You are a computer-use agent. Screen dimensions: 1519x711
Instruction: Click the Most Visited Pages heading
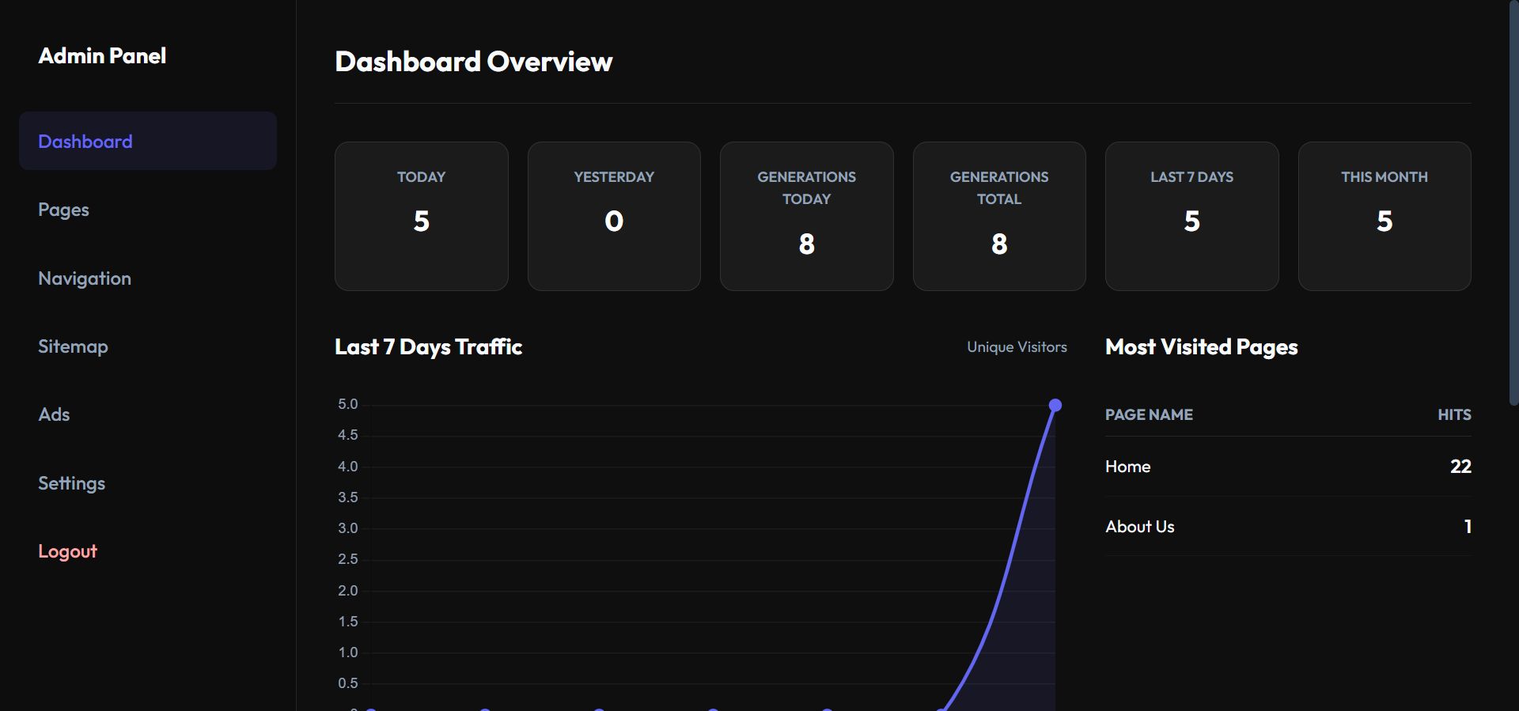pos(1201,346)
